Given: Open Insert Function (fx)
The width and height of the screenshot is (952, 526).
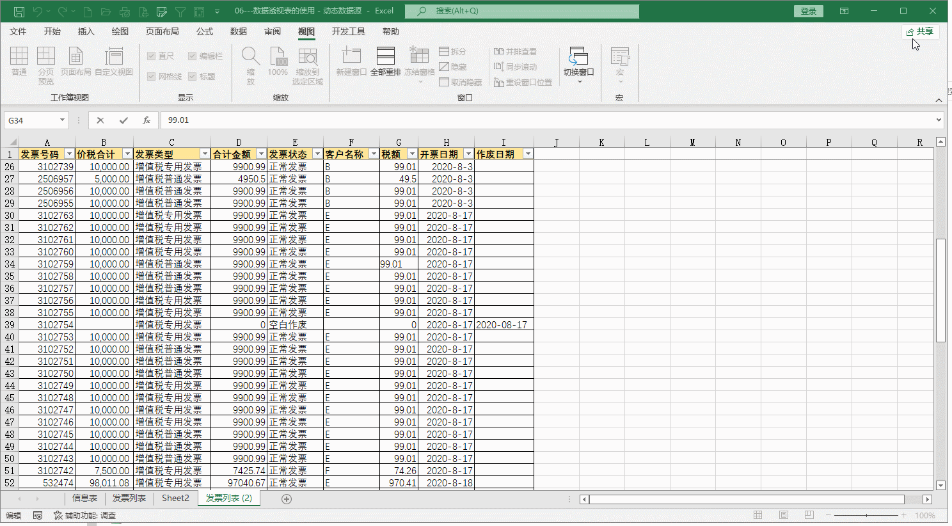Looking at the screenshot, I should [147, 120].
